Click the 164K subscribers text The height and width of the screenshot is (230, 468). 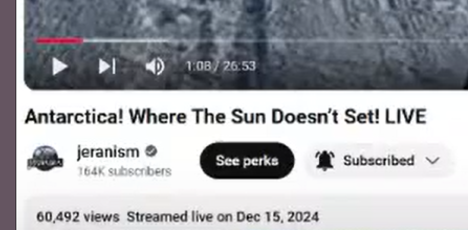pyautogui.click(x=124, y=171)
